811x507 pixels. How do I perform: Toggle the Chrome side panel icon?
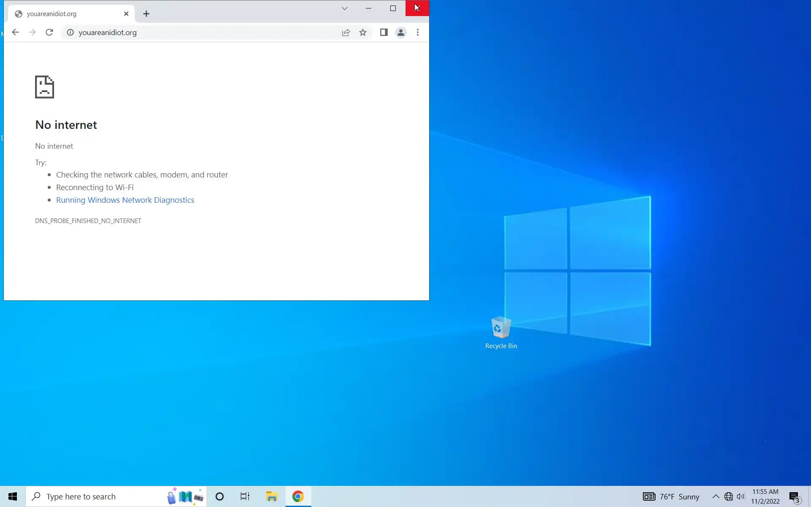384,33
